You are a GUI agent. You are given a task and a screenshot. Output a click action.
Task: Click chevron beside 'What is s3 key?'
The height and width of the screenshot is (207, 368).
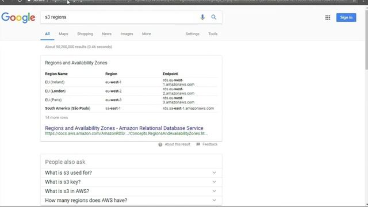pyautogui.click(x=214, y=182)
